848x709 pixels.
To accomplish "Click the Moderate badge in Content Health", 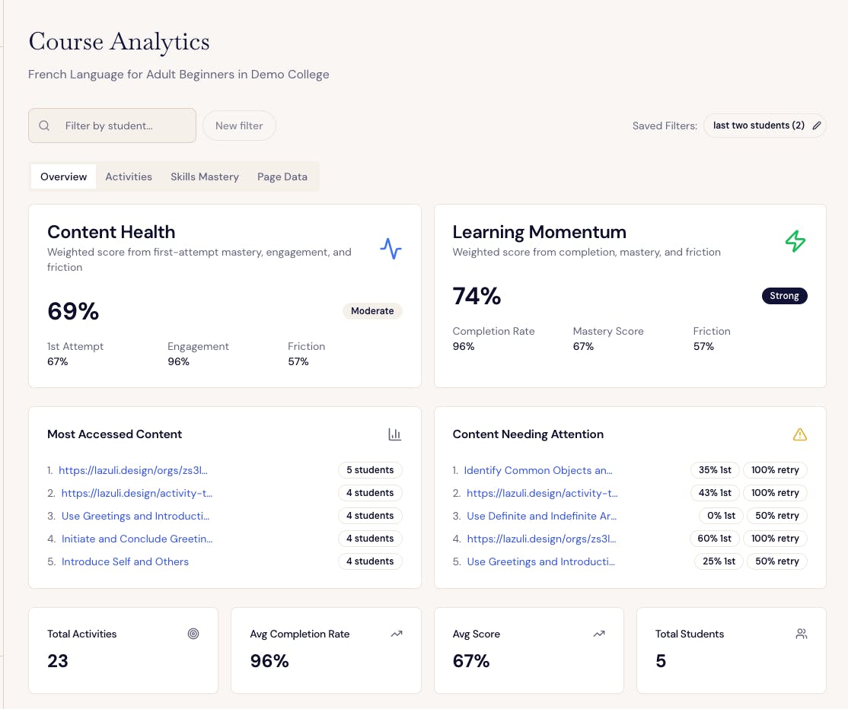I will [372, 311].
